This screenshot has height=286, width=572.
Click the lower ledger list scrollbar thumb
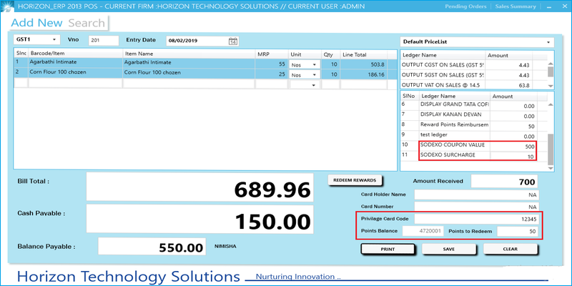coord(551,149)
